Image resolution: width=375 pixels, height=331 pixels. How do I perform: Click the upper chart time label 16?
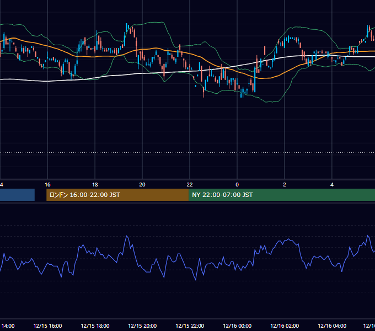pyautogui.click(x=47, y=185)
